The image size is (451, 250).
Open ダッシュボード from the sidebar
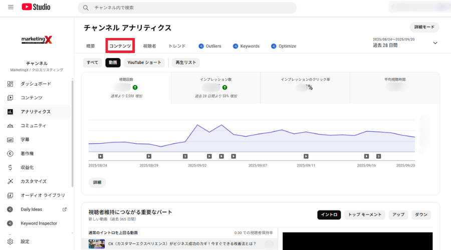tap(35, 84)
